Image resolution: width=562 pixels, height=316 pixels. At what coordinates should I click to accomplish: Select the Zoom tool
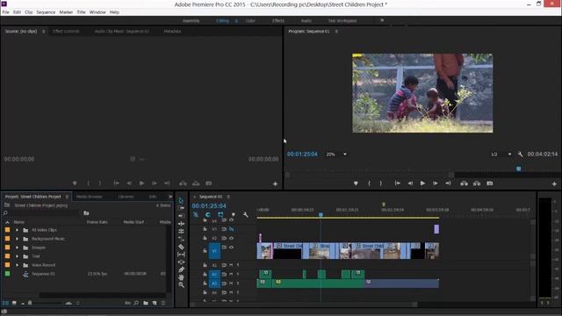tap(182, 284)
